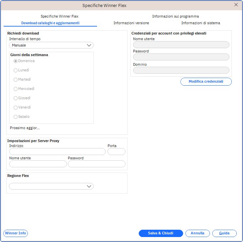The height and width of the screenshot is (242, 243).
Task: Switch to Informazioni versione tab
Action: (131, 23)
